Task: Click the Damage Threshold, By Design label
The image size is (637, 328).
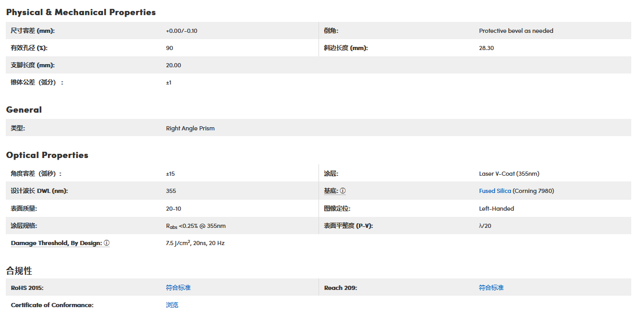Action: 56,243
